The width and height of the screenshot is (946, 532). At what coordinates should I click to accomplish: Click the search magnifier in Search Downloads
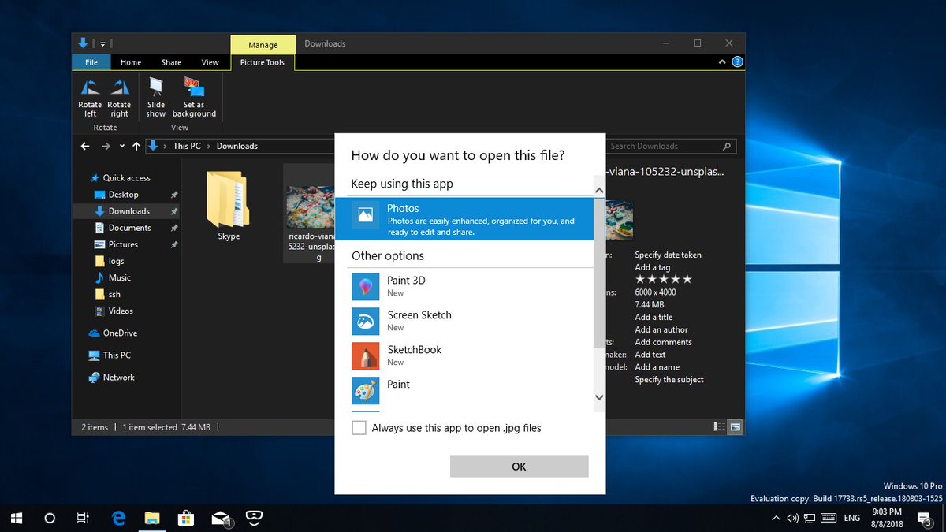click(727, 146)
